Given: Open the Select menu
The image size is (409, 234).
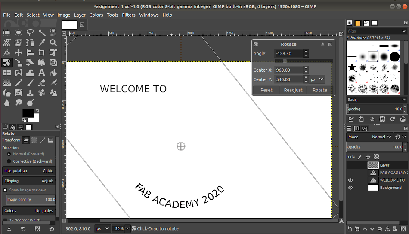Looking at the screenshot, I should tap(33, 15).
